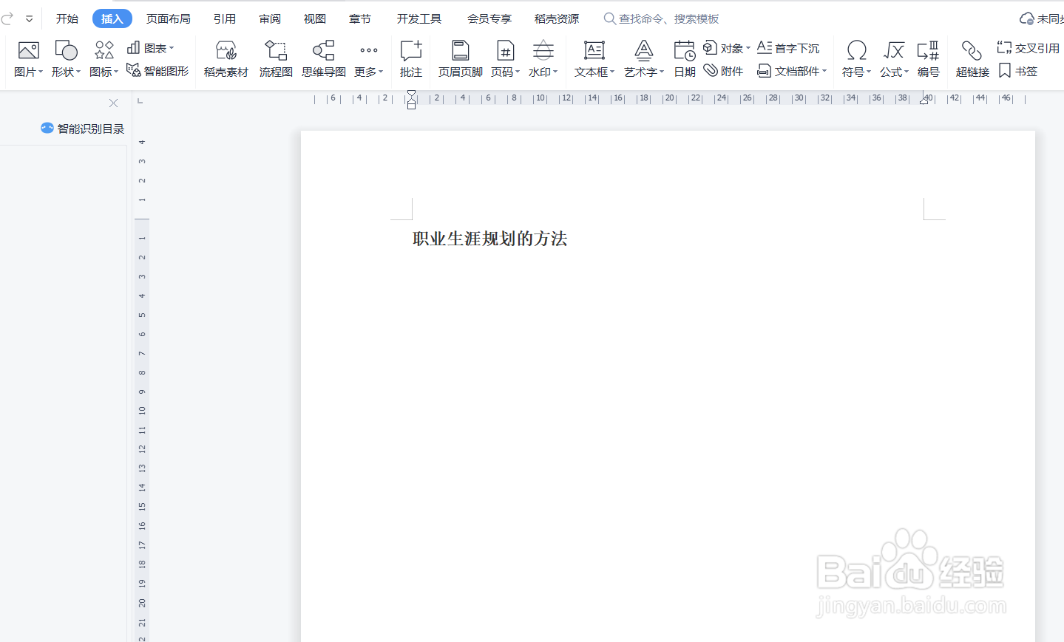Switch to the 页面布局 tab
The image size is (1064, 642).
tap(169, 18)
